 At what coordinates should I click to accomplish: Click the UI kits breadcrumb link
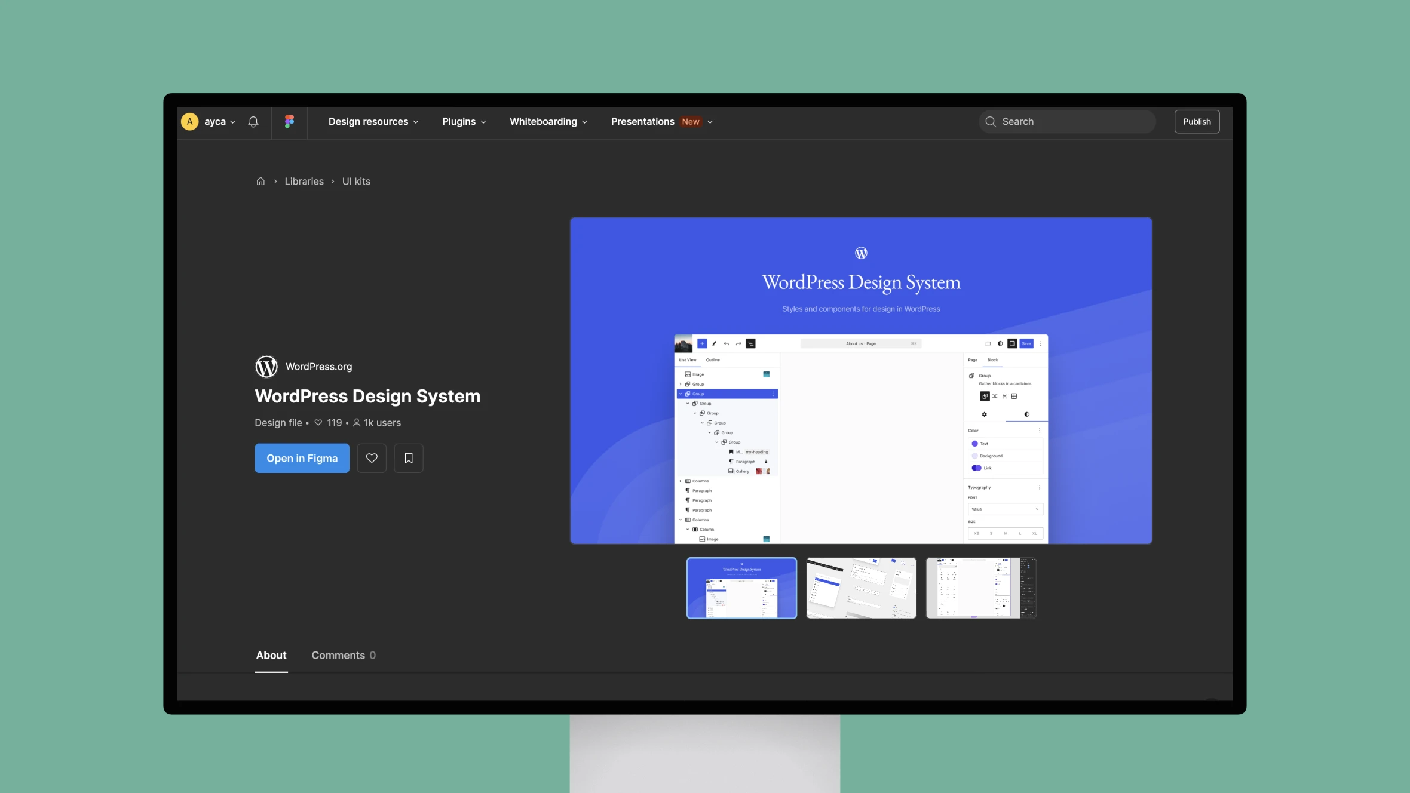tap(355, 181)
